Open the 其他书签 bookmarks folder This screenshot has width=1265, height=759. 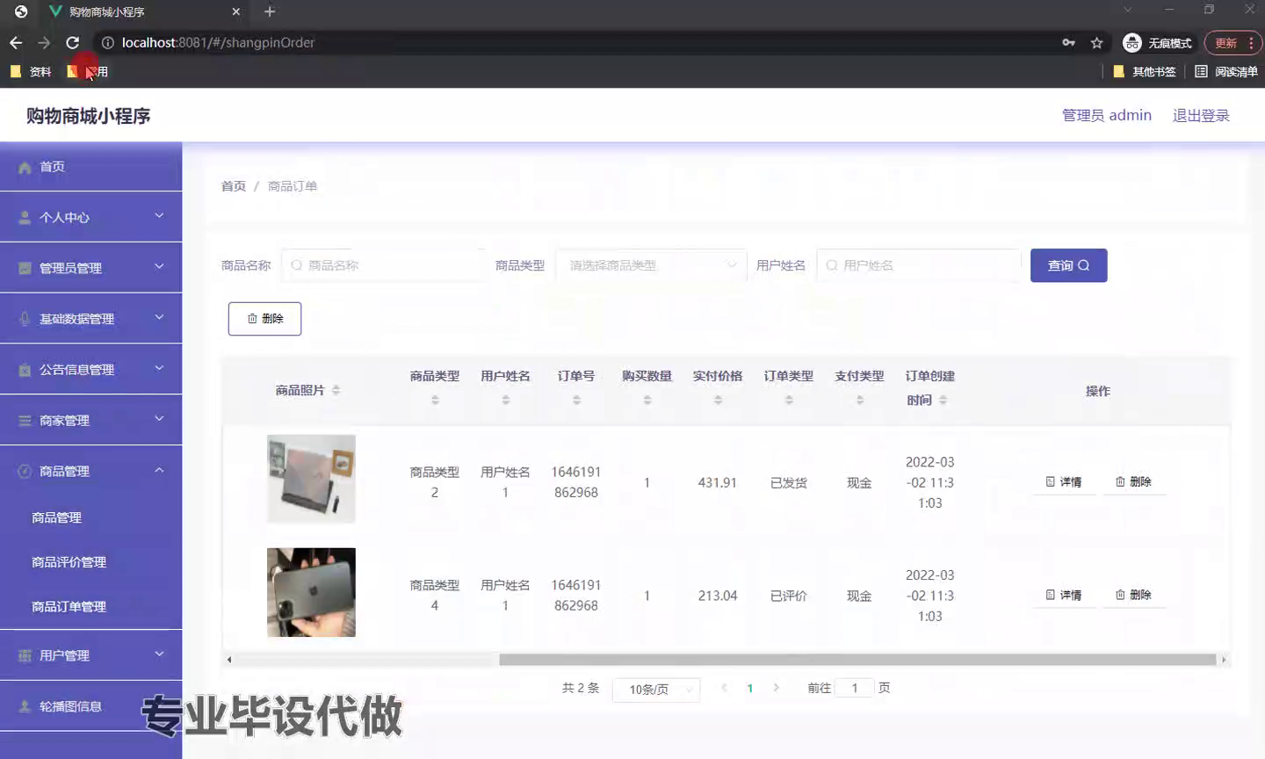pyautogui.click(x=1144, y=71)
